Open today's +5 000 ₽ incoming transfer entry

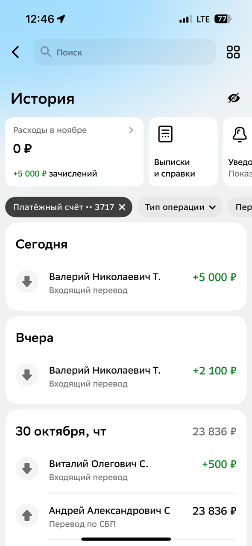coord(126,282)
